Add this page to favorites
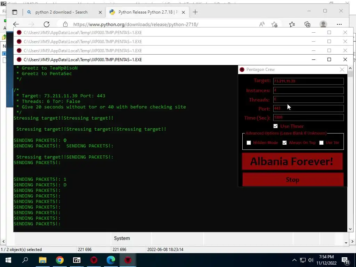Viewport: 356px width, 267px height. coord(275,24)
